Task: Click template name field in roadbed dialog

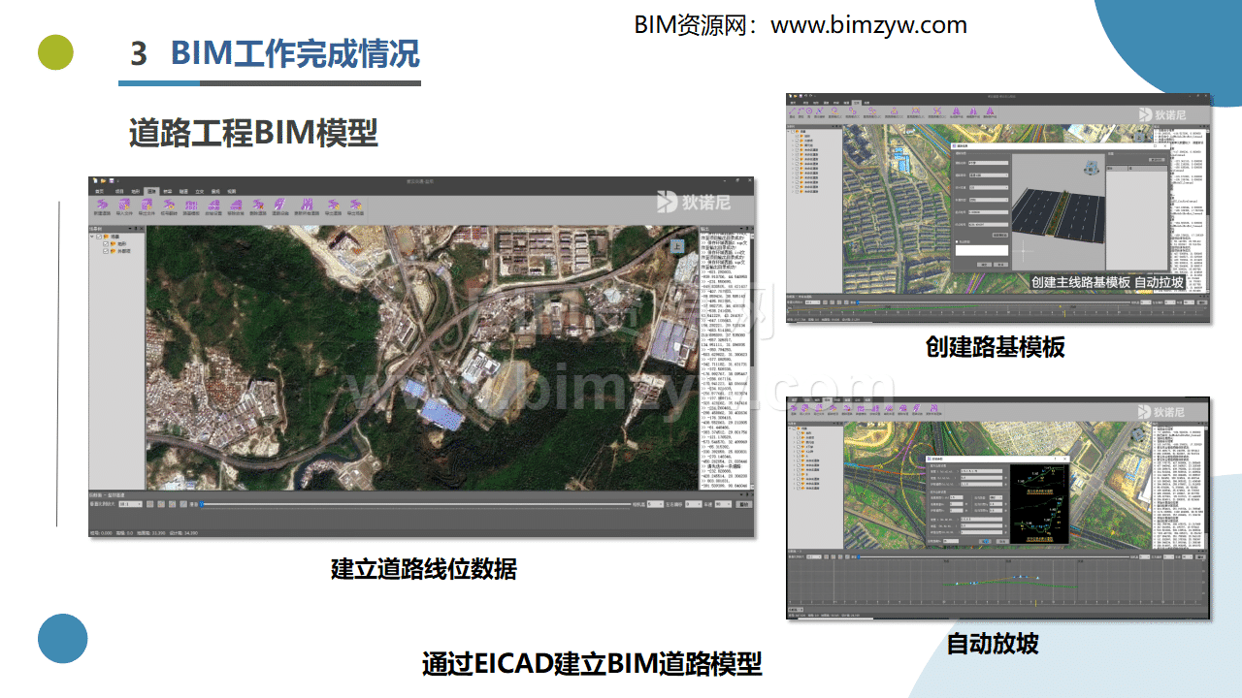Action: (988, 163)
